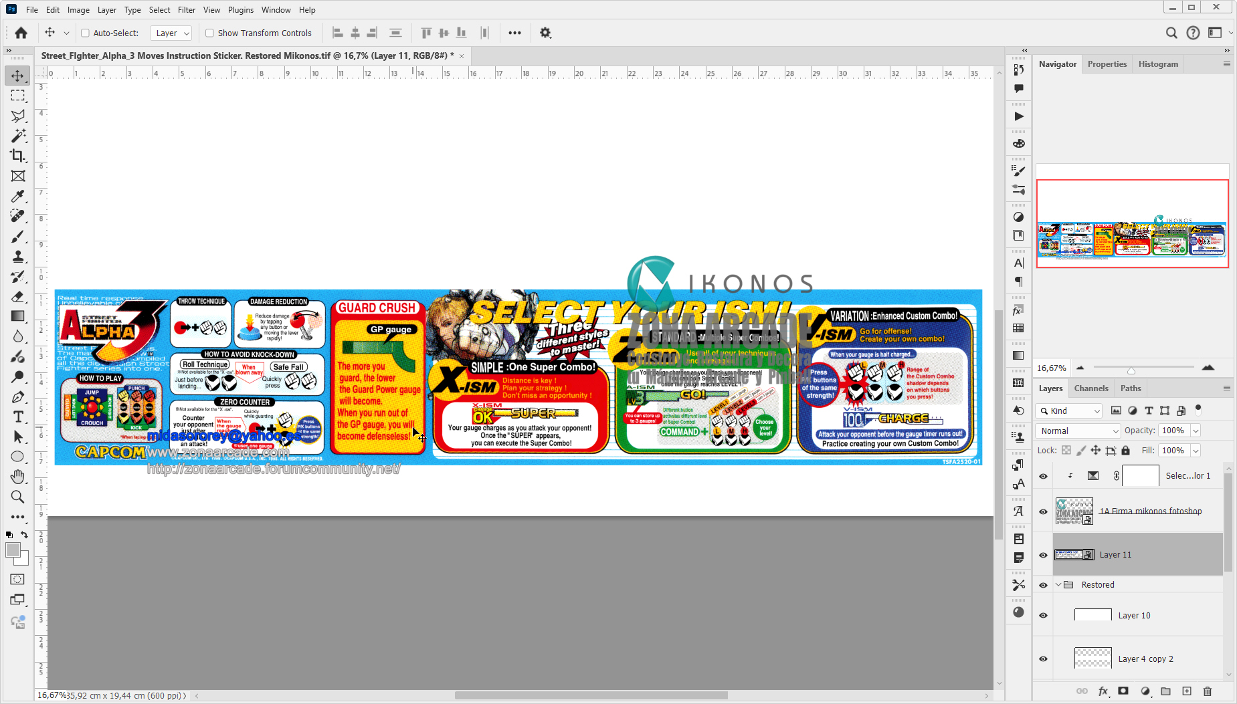Select the Rectangular Marquee tool
The width and height of the screenshot is (1237, 704).
[18, 96]
